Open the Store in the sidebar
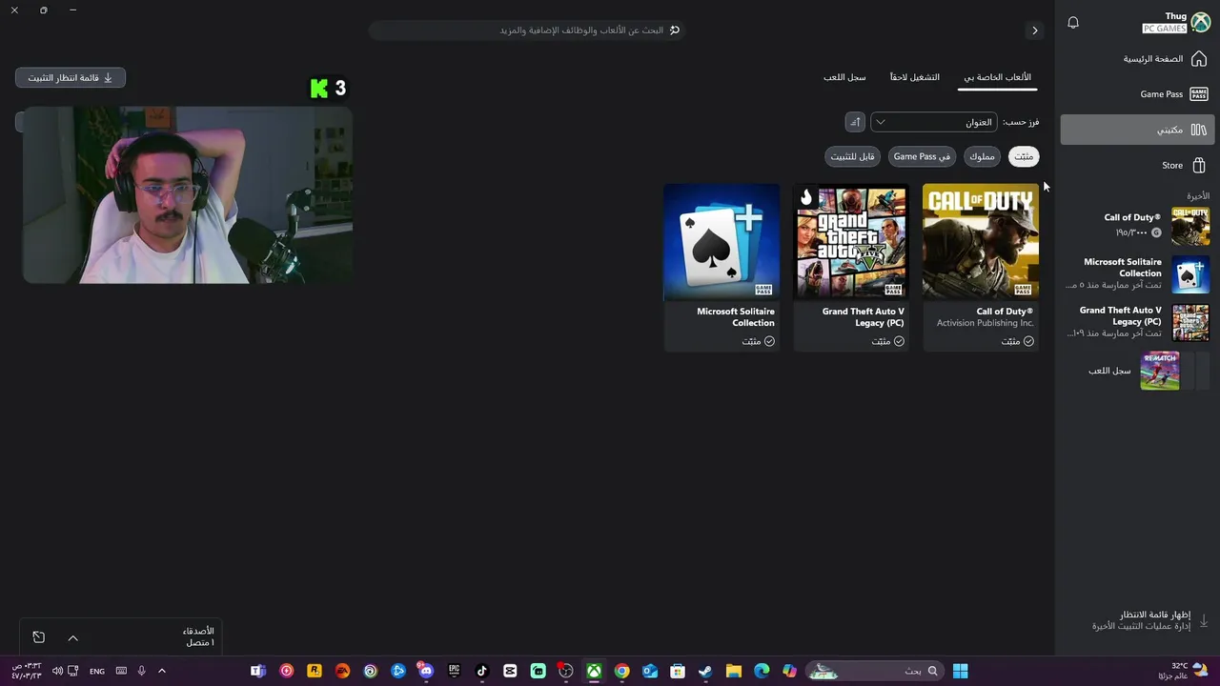Screen dimensions: 1220x686 (1137, 165)
